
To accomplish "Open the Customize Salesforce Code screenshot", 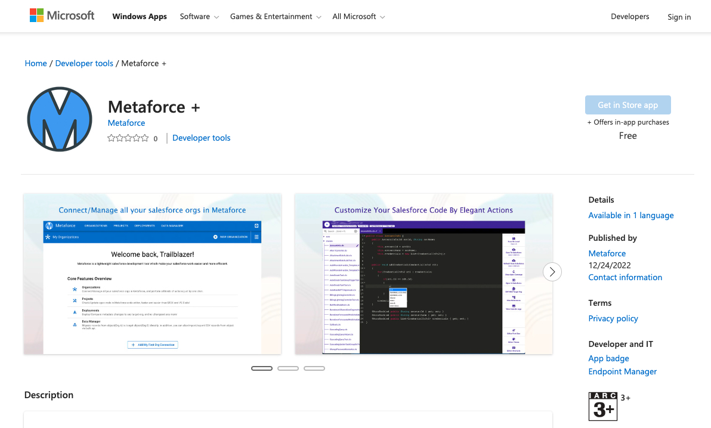I will [423, 274].
